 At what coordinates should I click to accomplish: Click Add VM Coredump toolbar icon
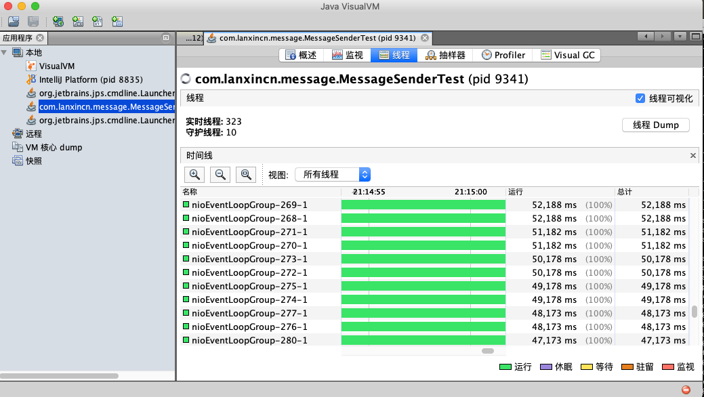pyautogui.click(x=98, y=21)
